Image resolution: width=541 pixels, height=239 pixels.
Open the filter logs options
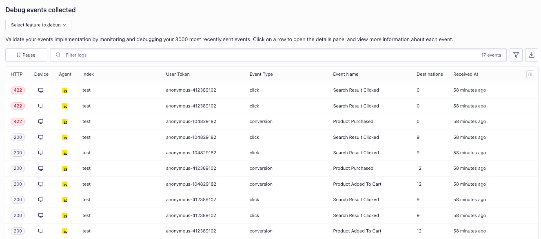(516, 55)
